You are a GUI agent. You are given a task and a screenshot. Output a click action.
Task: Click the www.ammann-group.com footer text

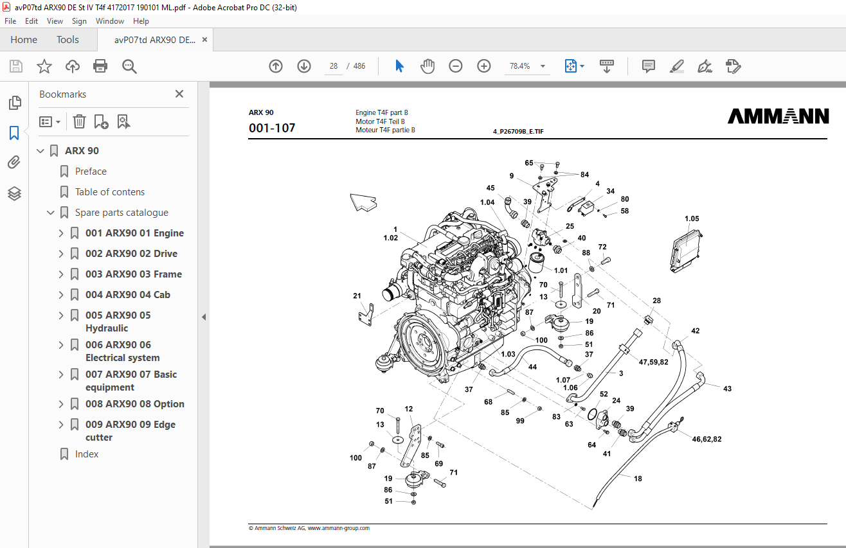point(338,528)
